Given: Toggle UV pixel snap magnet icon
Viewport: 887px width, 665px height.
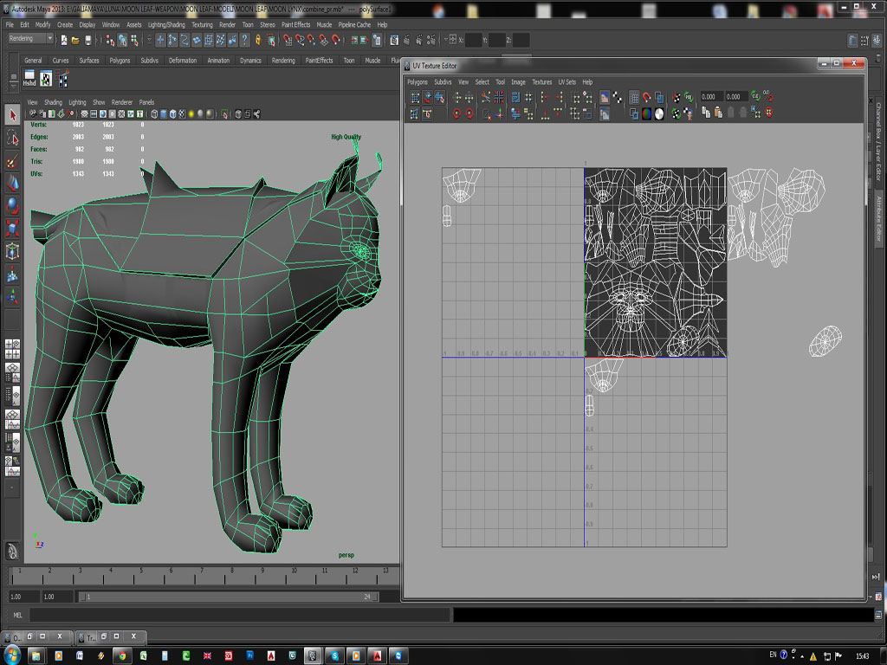Looking at the screenshot, I should tap(646, 97).
